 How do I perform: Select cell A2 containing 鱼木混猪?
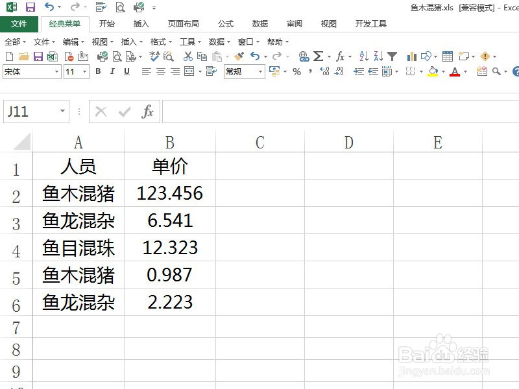click(78, 193)
